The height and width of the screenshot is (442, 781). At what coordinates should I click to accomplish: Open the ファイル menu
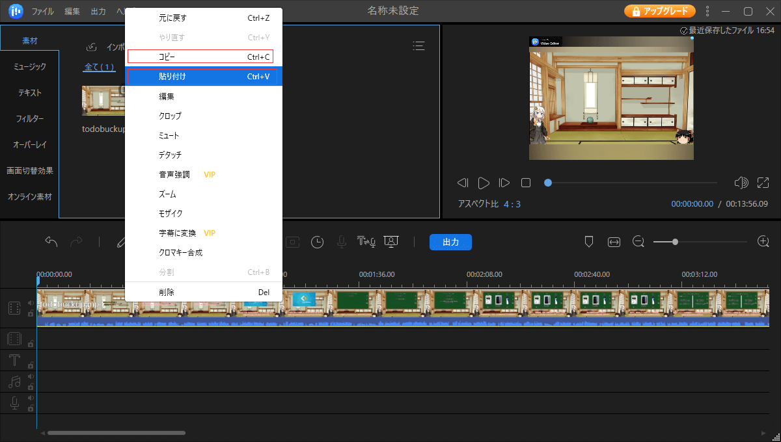(x=43, y=12)
